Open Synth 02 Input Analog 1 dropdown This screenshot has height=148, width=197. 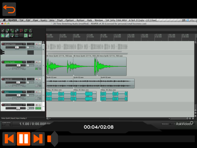tap(19, 86)
